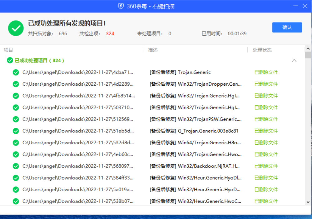
Task: Click green check icon of the 4fb8514 row
Action: (16, 96)
